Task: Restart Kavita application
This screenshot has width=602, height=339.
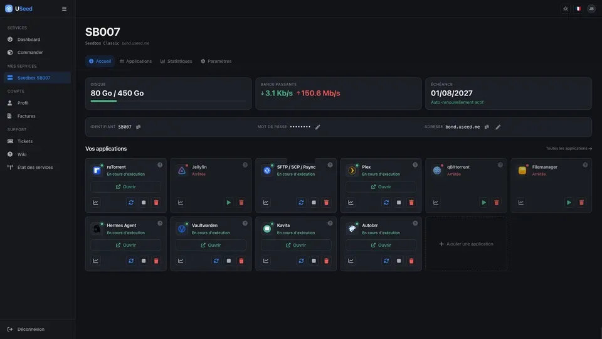Action: click(x=301, y=261)
